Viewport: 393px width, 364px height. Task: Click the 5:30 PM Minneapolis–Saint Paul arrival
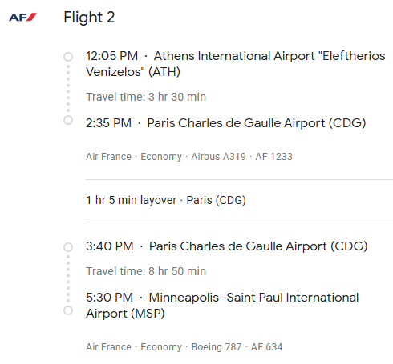tap(222, 306)
